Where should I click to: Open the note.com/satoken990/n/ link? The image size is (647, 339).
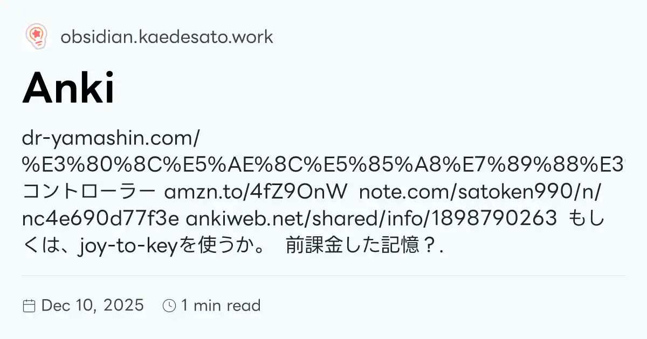coord(481,192)
